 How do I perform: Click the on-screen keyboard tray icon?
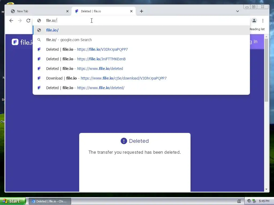(239, 201)
